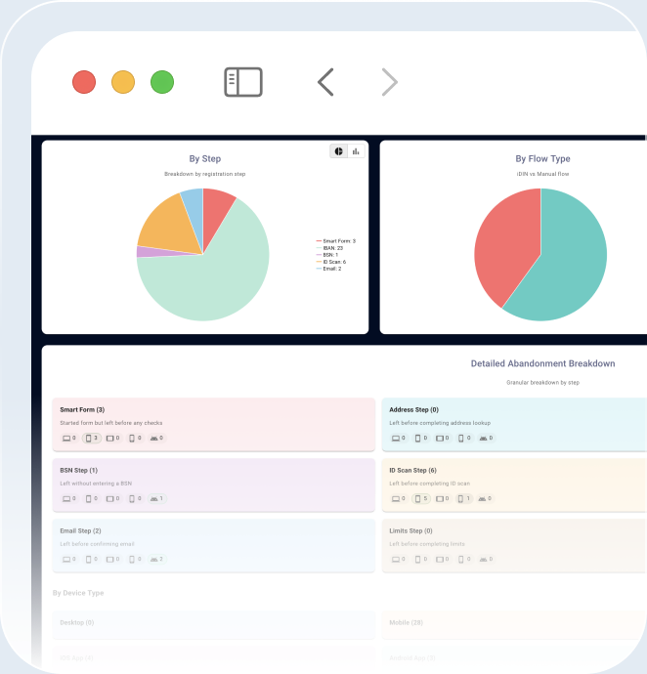This screenshot has height=674, width=647.
Task: Click the 'By Step' chart title
Action: pyautogui.click(x=205, y=158)
